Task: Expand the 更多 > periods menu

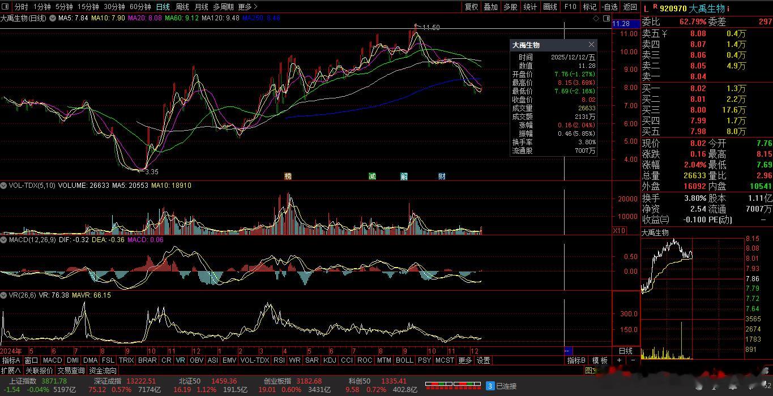Action: tap(247, 7)
